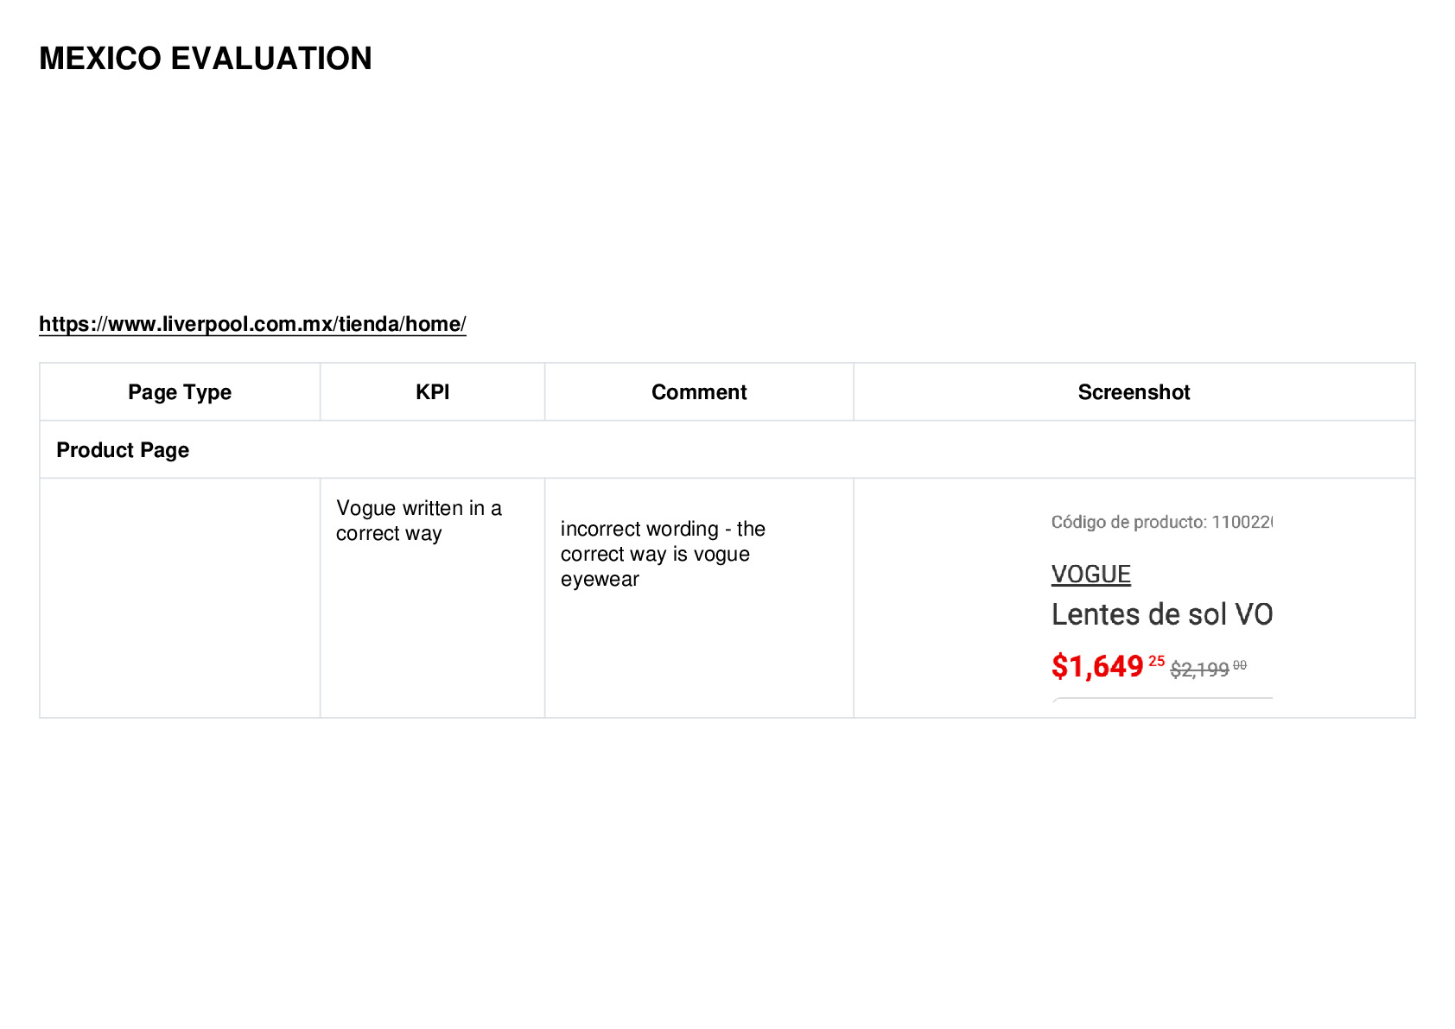1455x1029 pixels.
Task: Click the 'Lentes de sol VO' product title
Action: (x=1161, y=614)
